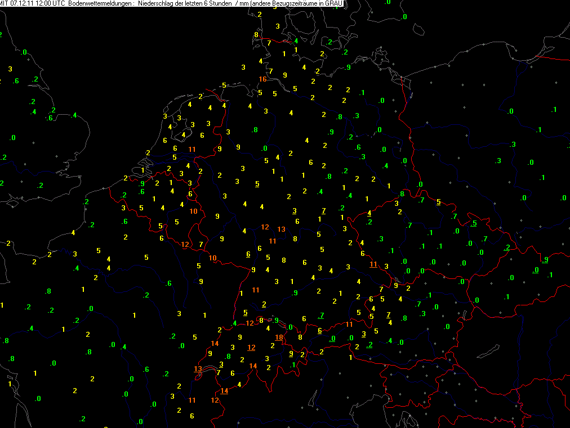Click the underlined orange 11 reading
This screenshot has width=570, height=428.
[373, 264]
